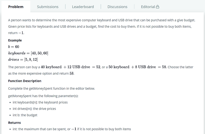Click the Function Description heading
The width and height of the screenshot is (205, 134).
click(25, 81)
